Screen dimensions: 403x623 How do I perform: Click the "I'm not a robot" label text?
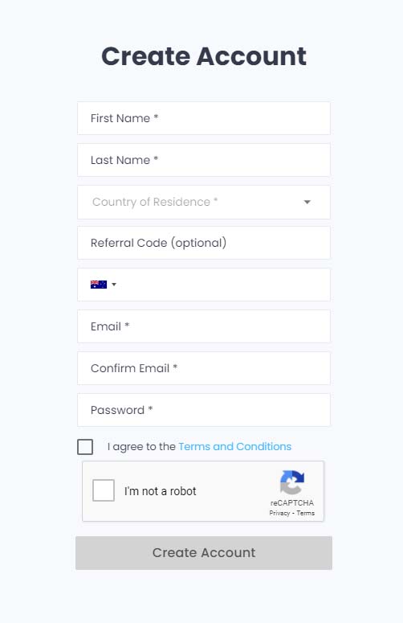161,491
